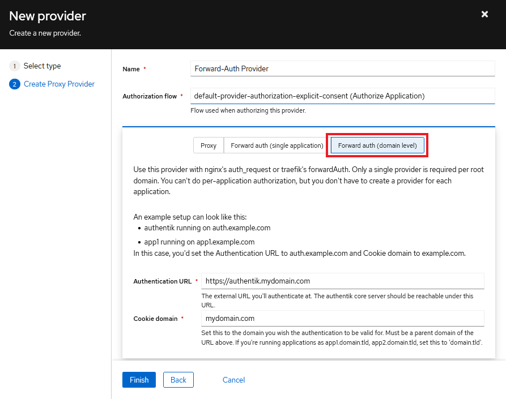Click the Name field label
Screen dimensions: 506x399
click(x=131, y=69)
